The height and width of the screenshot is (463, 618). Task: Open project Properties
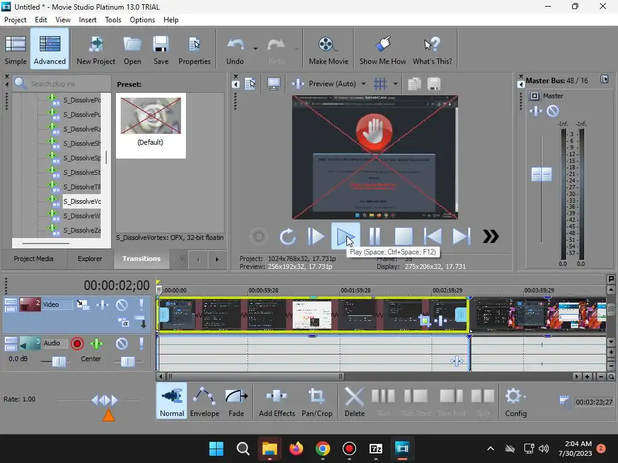coord(194,50)
